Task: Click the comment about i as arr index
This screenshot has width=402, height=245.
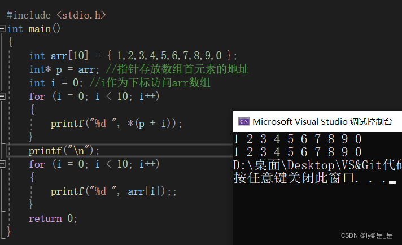Action: [x=150, y=83]
